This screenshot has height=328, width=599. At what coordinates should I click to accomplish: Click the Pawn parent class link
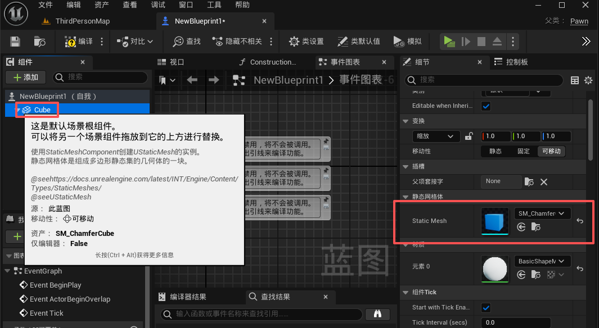579,21
